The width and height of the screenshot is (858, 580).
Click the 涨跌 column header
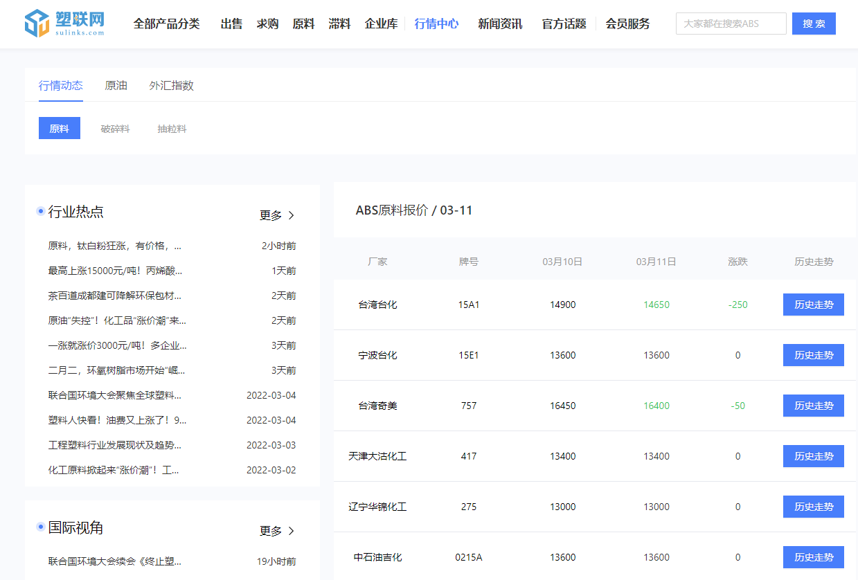coord(738,262)
